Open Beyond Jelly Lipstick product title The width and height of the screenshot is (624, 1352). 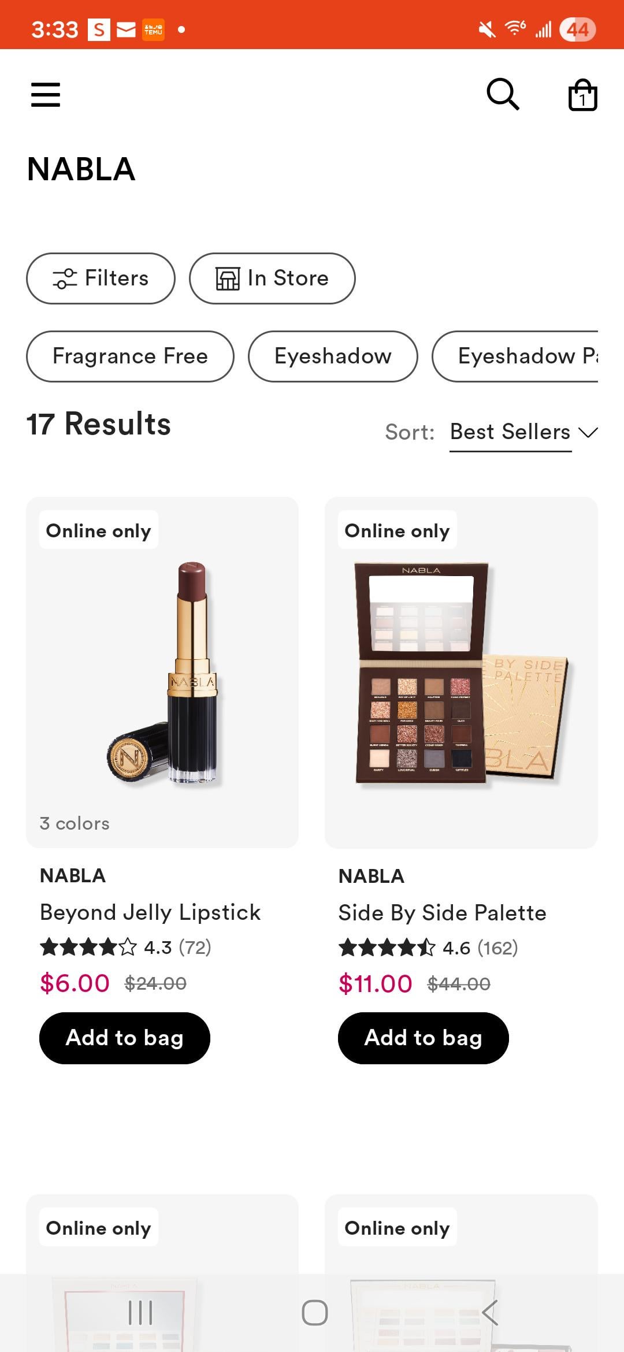(150, 913)
